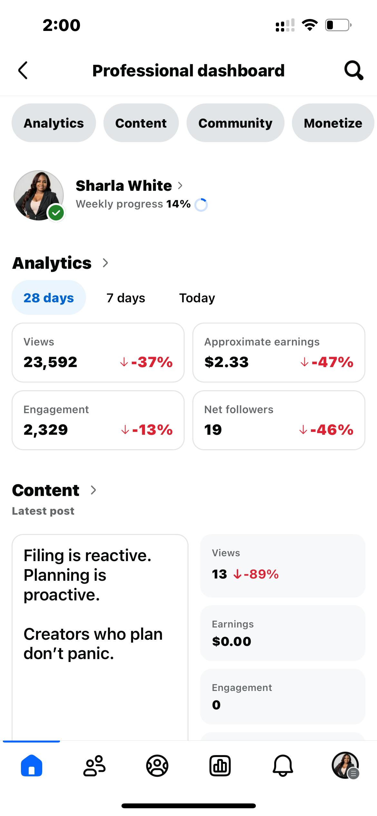Go to Home tab icon
The width and height of the screenshot is (377, 816).
32,765
